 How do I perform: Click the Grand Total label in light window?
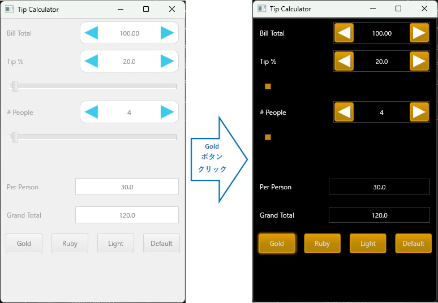24,215
